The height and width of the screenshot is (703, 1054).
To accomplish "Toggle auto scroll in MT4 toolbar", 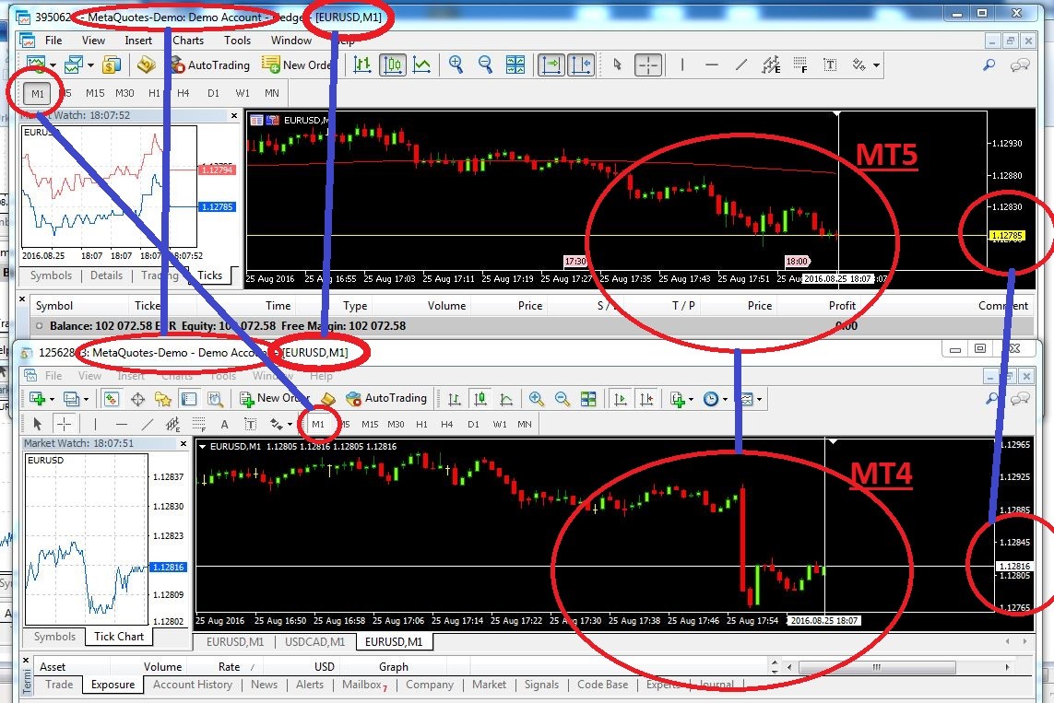I will point(621,399).
